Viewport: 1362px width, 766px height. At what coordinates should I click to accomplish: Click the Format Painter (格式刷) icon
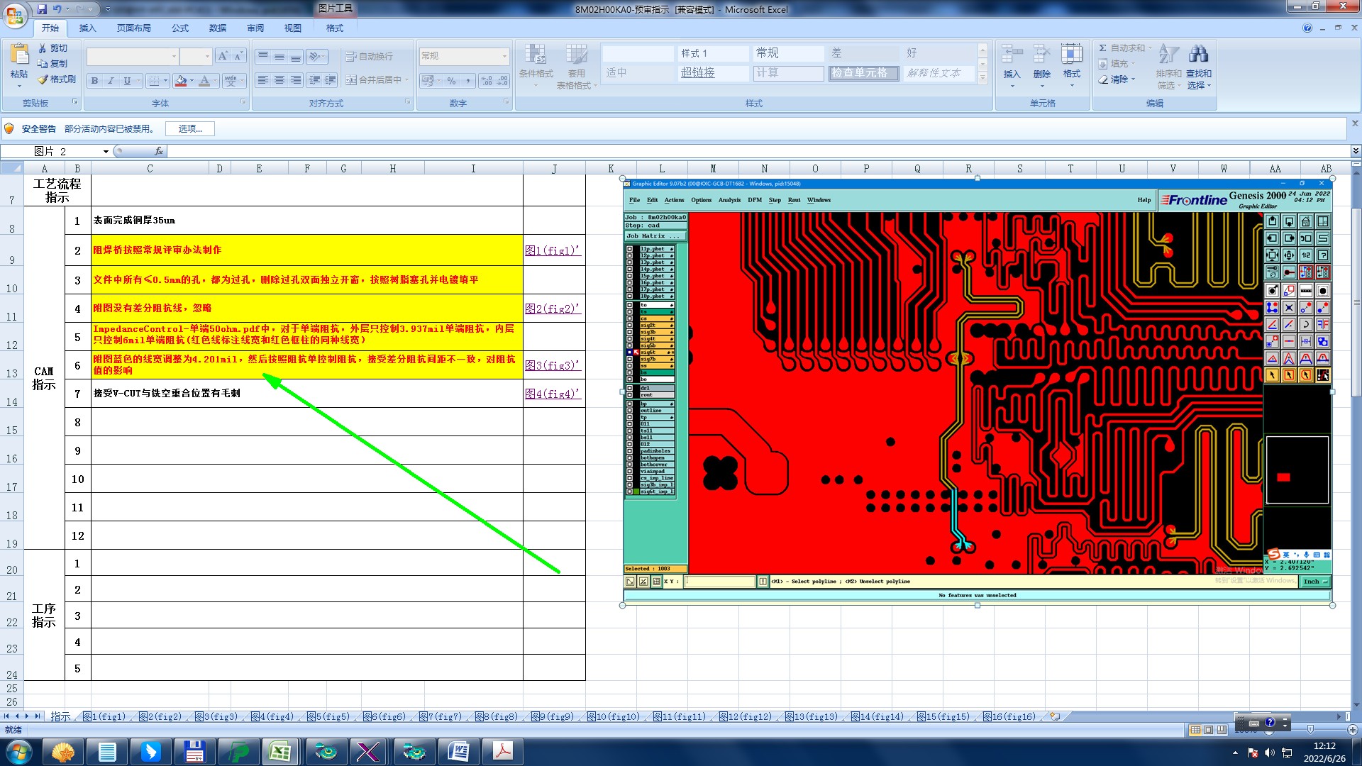(43, 79)
